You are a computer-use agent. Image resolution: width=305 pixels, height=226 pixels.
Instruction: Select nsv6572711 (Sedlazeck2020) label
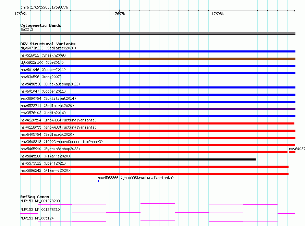(47, 106)
